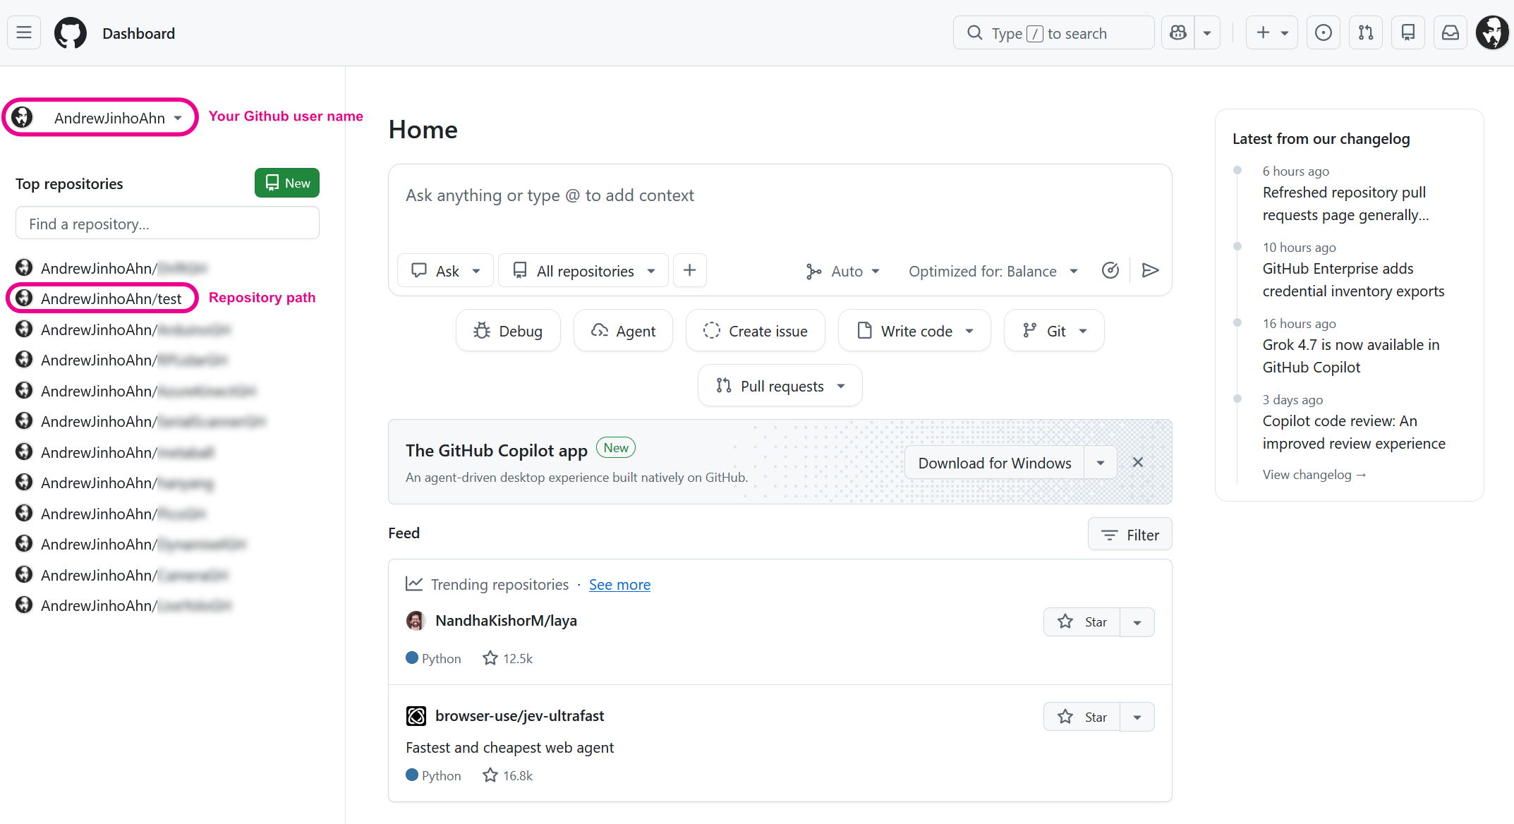Dismiss the GitHub Copilot app banner
Viewport: 1514px width, 824px height.
tap(1138, 462)
